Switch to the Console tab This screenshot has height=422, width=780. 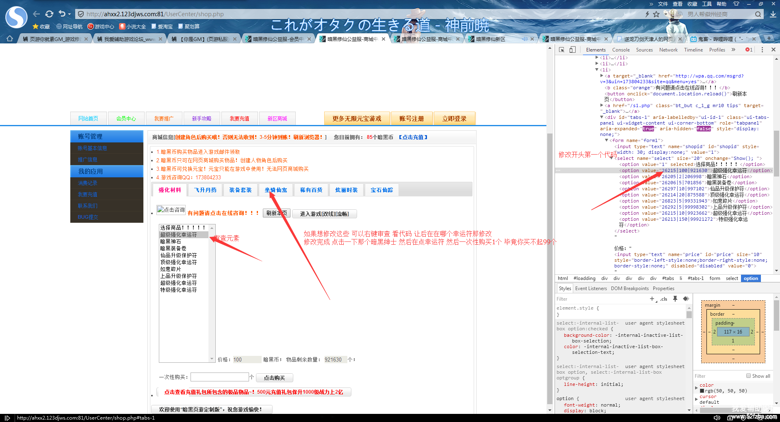621,50
